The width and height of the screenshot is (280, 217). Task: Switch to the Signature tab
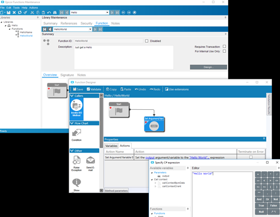[x=67, y=75]
